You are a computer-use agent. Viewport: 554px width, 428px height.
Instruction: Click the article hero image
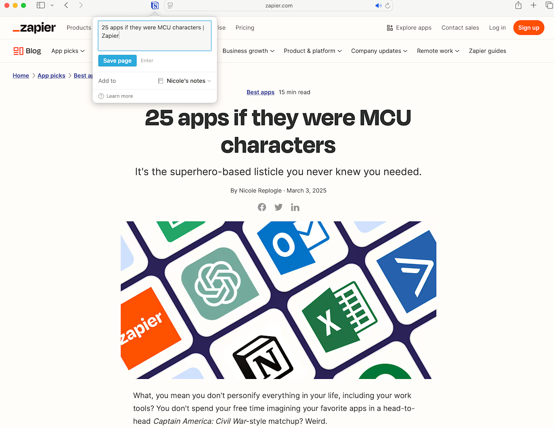point(279,300)
